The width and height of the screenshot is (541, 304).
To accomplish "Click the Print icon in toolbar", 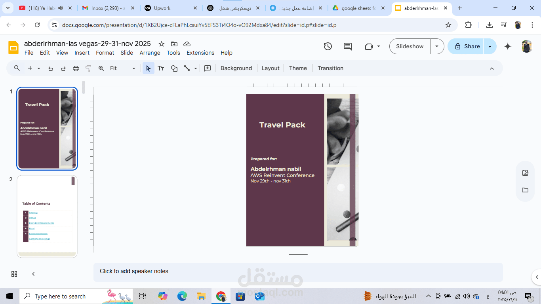I will click(76, 68).
